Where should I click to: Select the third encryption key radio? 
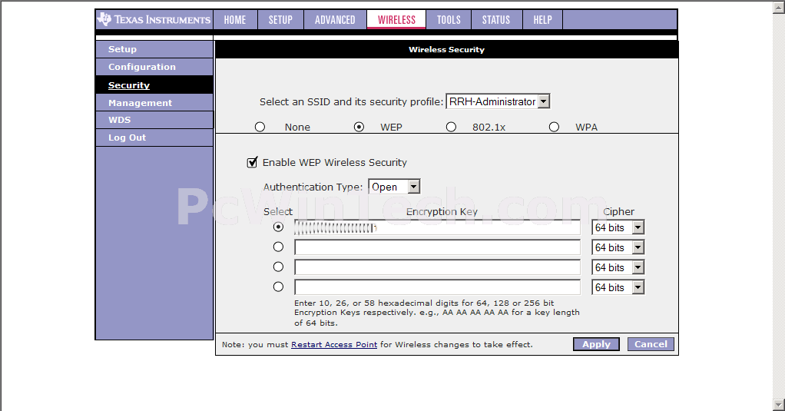[278, 267]
